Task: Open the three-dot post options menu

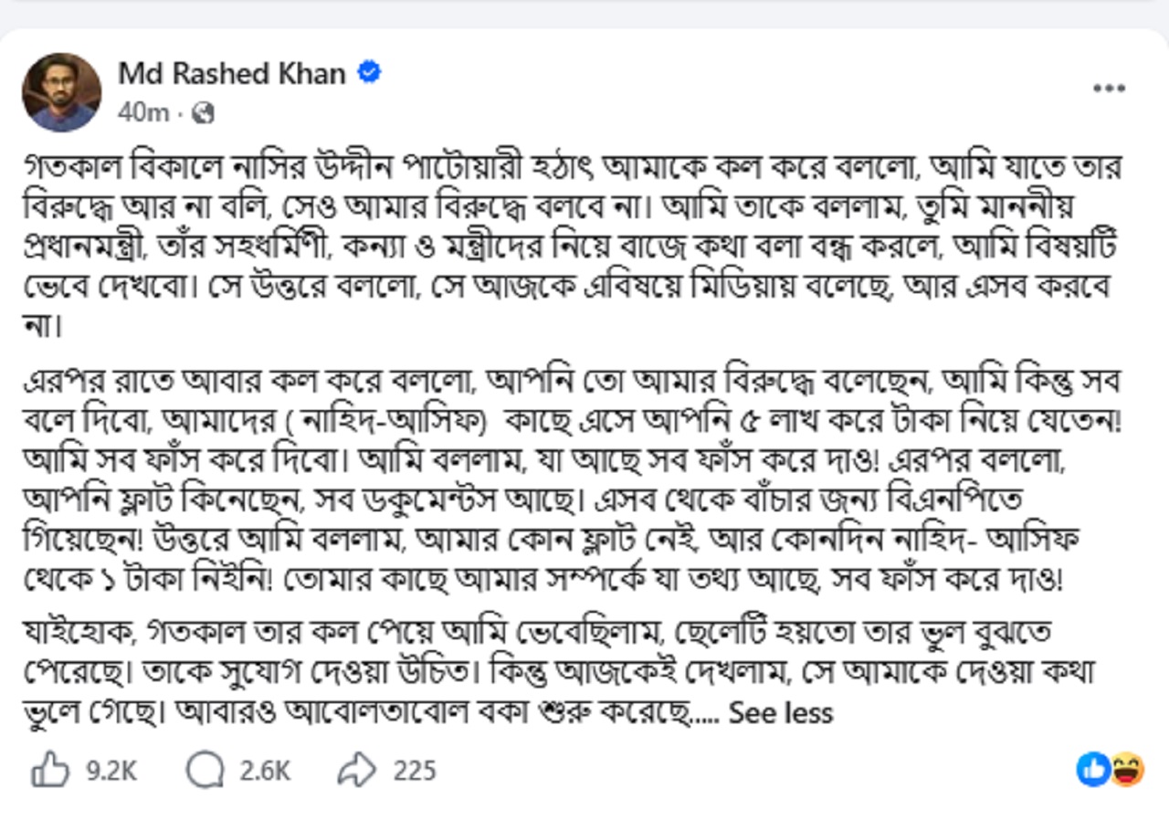Action: (x=1109, y=89)
